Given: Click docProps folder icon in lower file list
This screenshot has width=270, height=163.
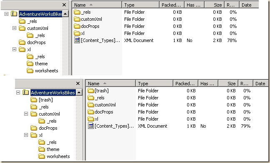Looking at the screenshot, I should 91,111.
